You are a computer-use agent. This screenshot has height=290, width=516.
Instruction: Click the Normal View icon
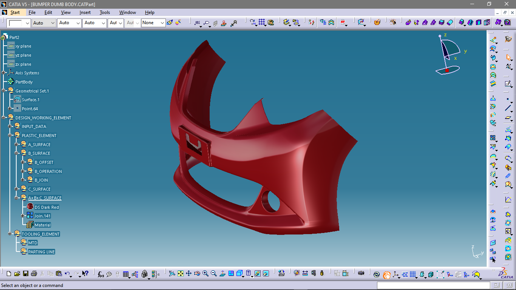tap(222, 273)
